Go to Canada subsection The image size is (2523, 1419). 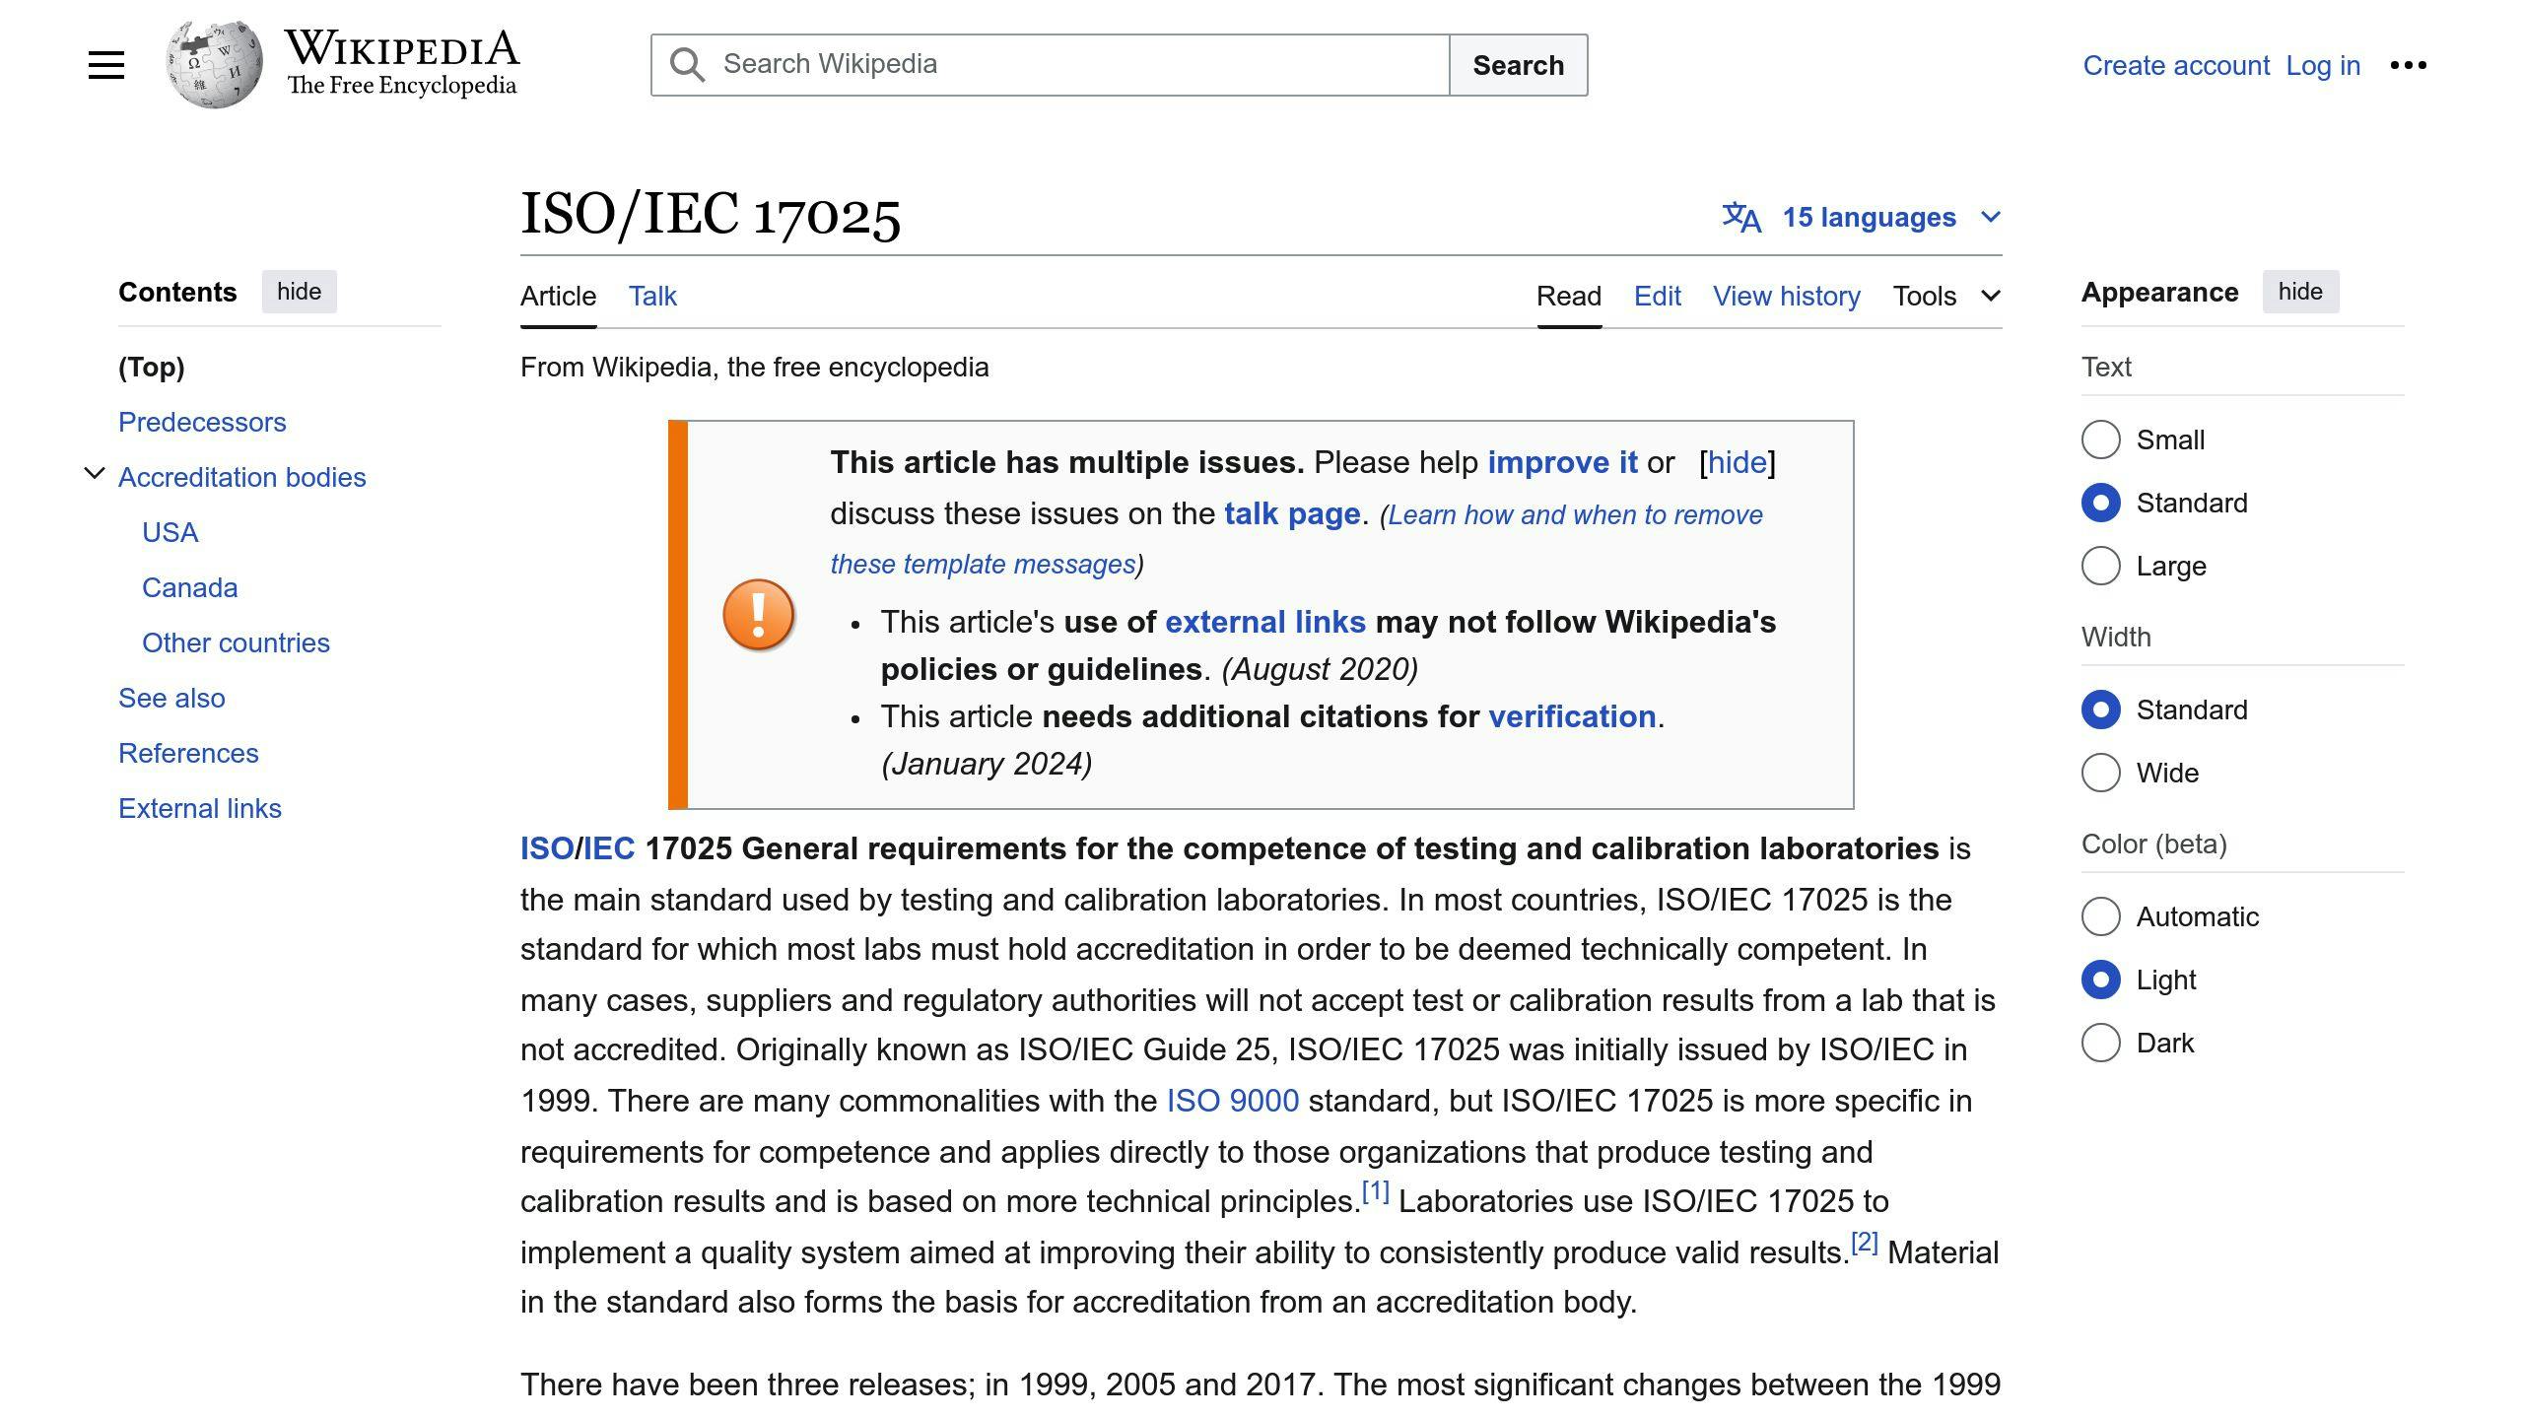pos(190,587)
